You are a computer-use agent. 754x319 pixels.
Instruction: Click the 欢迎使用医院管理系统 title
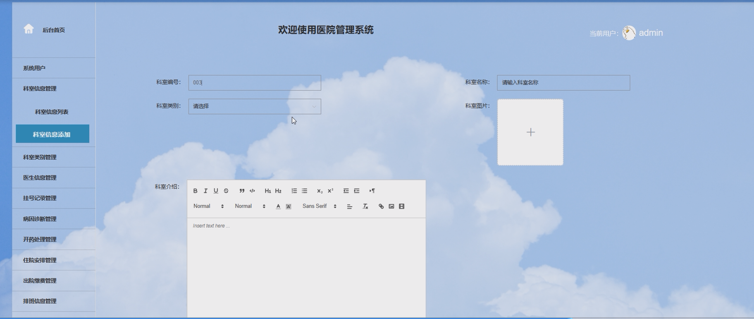326,30
